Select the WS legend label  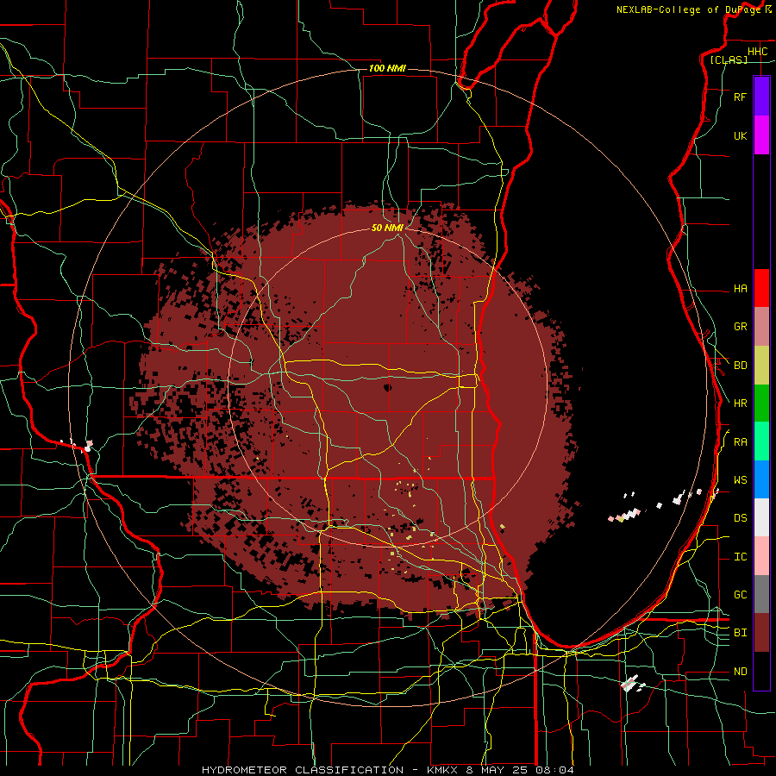740,480
